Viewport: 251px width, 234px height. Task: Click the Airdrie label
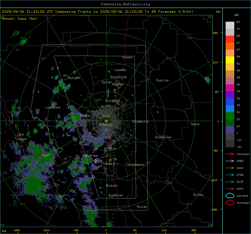[x=110, y=149]
